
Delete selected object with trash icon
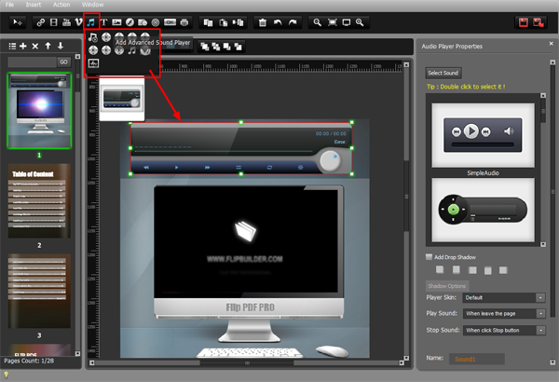(x=263, y=23)
